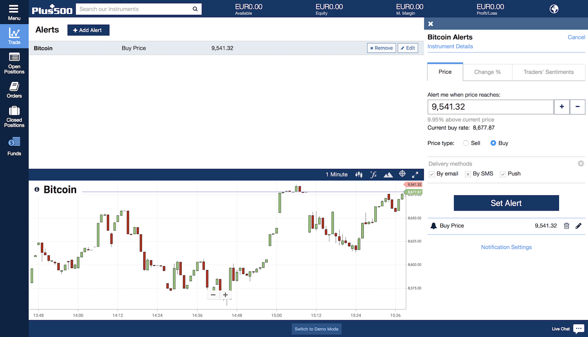Edit the Bitcoin alert
Screen dimensions: 588x337
click(x=408, y=48)
